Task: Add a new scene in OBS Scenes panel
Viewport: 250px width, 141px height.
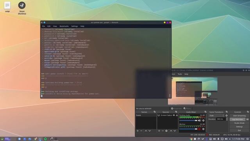Action: pyautogui.click(x=137, y=131)
